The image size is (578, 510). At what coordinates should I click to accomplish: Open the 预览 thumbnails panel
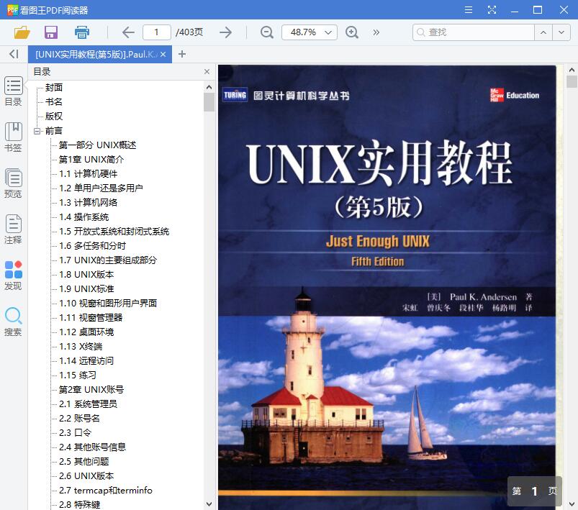(13, 183)
